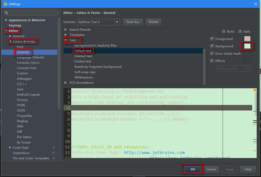Uncheck the Background checkbox
Screen dimensions: 261x177
212,46
